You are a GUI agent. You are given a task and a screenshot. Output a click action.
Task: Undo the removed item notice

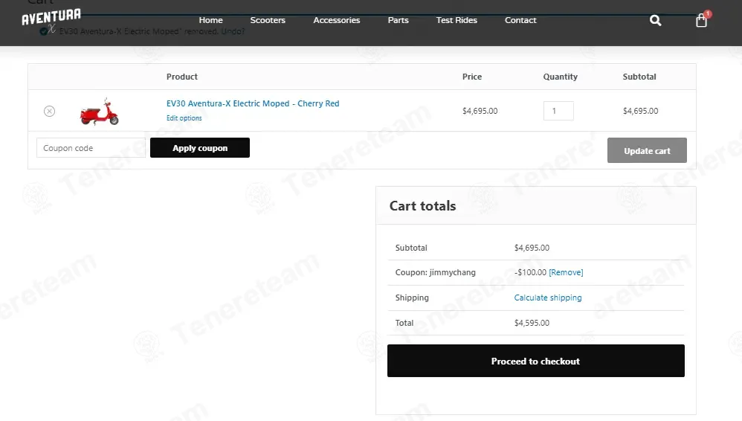(x=233, y=31)
